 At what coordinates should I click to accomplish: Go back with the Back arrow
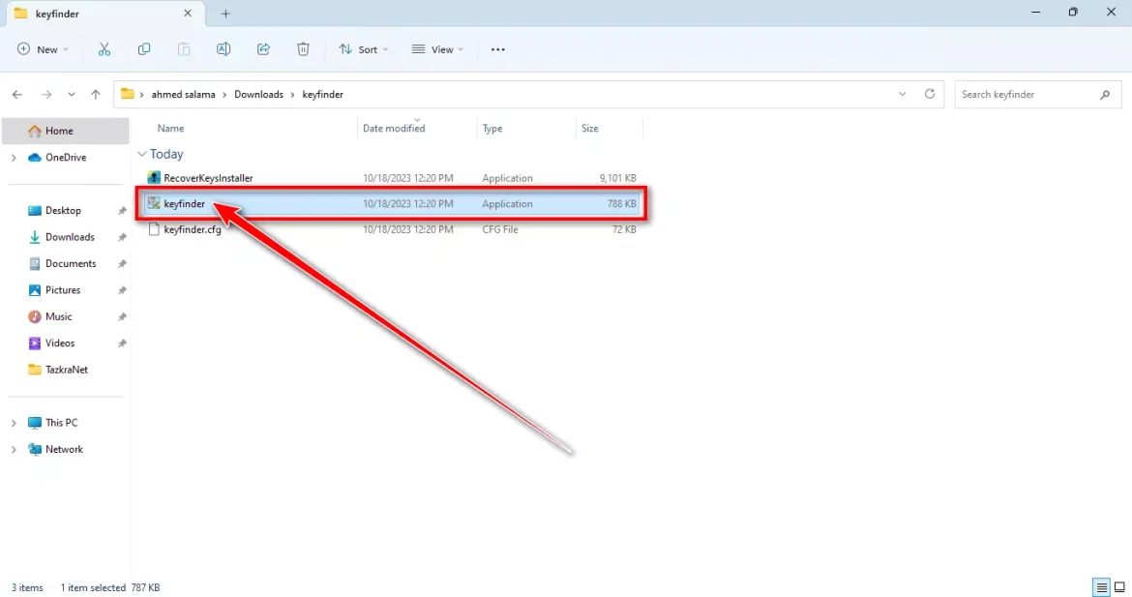(17, 95)
